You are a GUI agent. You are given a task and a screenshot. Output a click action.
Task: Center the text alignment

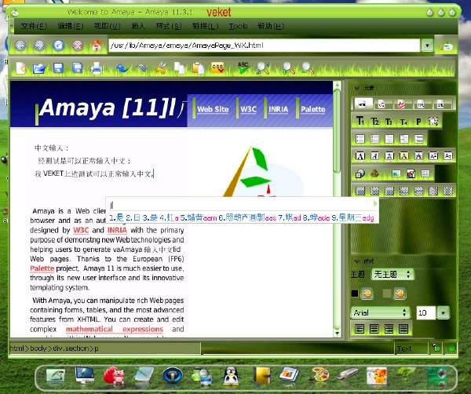(x=374, y=329)
